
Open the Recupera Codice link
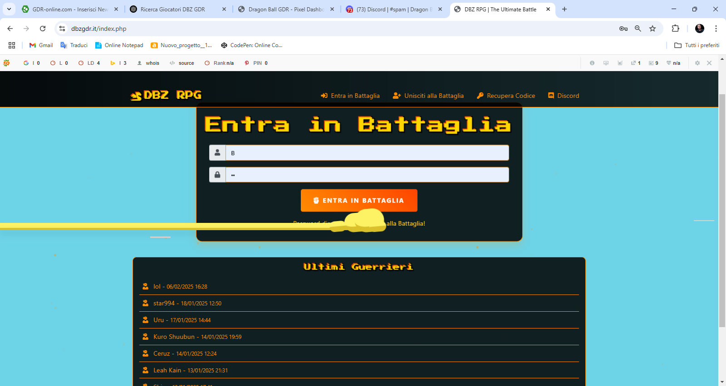click(506, 96)
